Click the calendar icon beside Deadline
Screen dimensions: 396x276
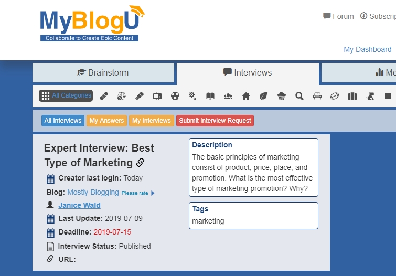[x=50, y=233]
